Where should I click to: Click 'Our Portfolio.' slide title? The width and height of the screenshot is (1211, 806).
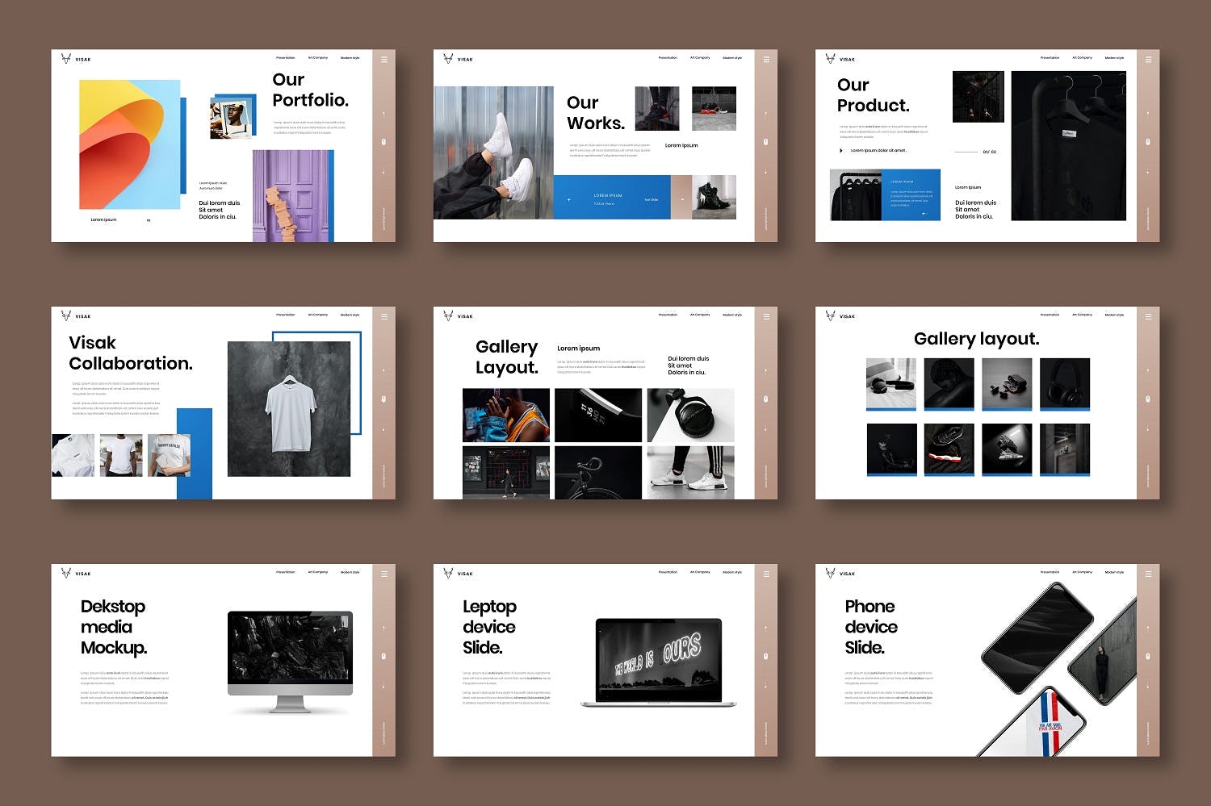pyautogui.click(x=310, y=90)
